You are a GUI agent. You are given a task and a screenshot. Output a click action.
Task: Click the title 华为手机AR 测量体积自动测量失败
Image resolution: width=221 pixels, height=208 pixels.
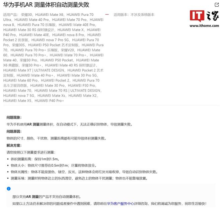46,5
